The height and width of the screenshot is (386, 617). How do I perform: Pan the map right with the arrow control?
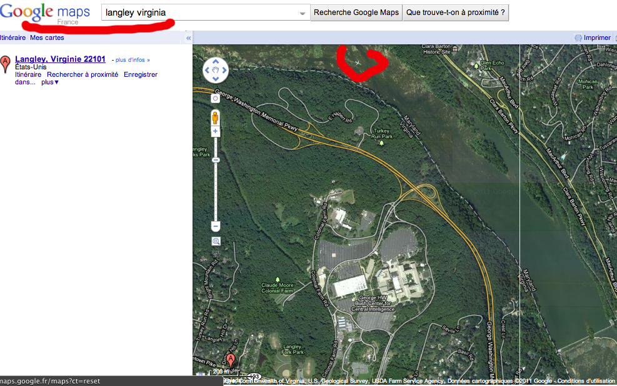[224, 71]
